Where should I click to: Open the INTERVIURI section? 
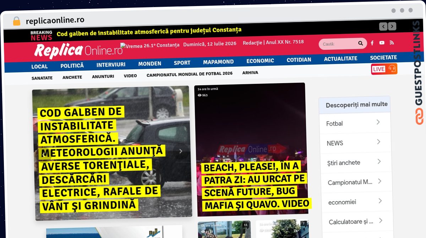(111, 65)
